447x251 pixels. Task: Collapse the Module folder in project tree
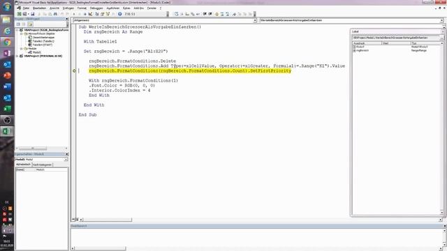(x=22, y=49)
